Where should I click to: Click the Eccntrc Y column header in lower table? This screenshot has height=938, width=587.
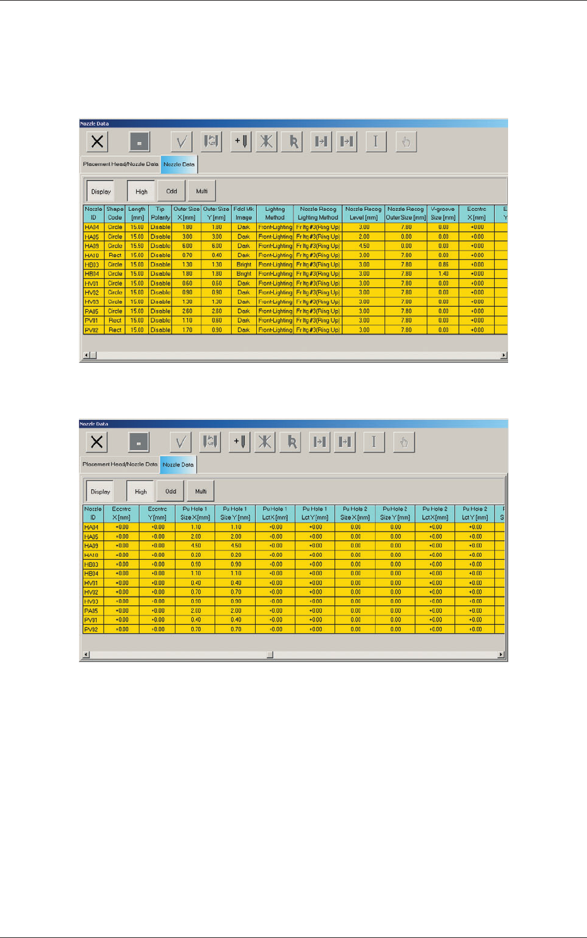[x=158, y=513]
